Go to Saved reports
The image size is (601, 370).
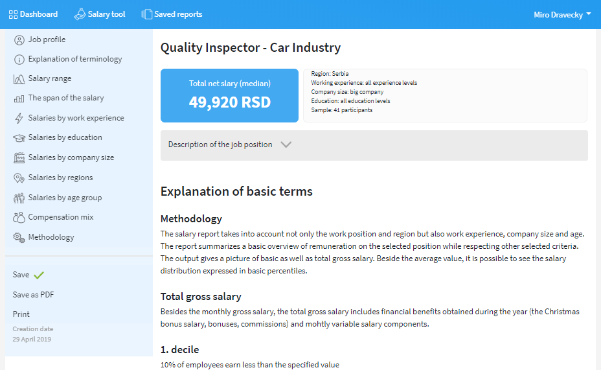click(172, 14)
